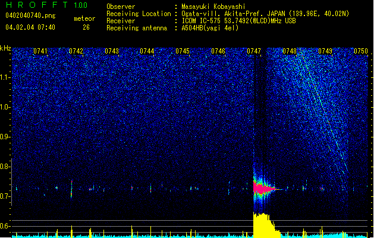Click the 1.0 kHz axis label
This screenshot has height=238, width=374.
tap(5, 107)
